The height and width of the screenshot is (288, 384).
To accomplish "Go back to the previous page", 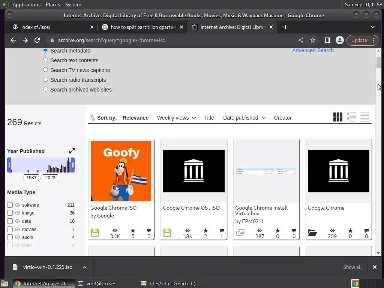I will (x=13, y=40).
